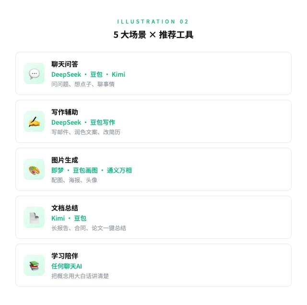
Task: Click the description 长报告、合同、论文一键总结
Action: [x=89, y=228]
